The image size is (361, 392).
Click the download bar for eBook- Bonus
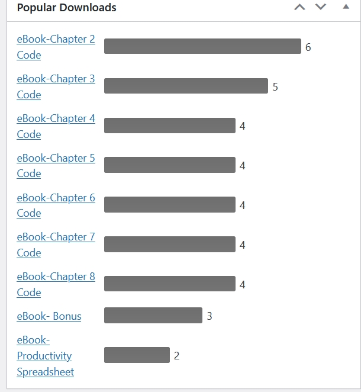[x=153, y=316]
